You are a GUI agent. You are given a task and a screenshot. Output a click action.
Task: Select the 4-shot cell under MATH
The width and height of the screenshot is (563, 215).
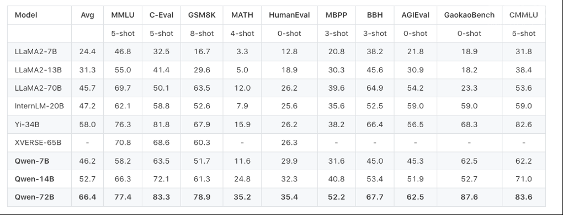coord(242,33)
